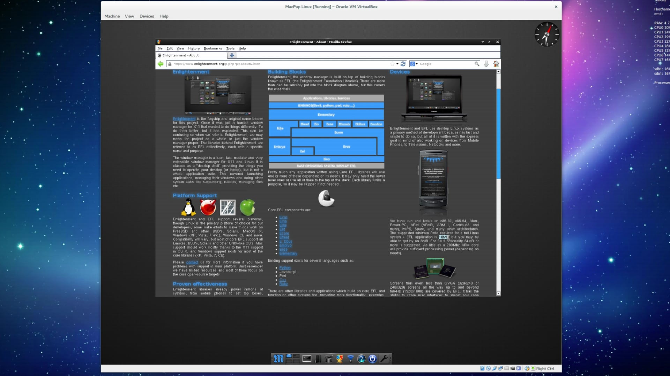The image size is (670, 376).
Task: Click the VirtualBox optical disc status icon
Action: pos(489,368)
